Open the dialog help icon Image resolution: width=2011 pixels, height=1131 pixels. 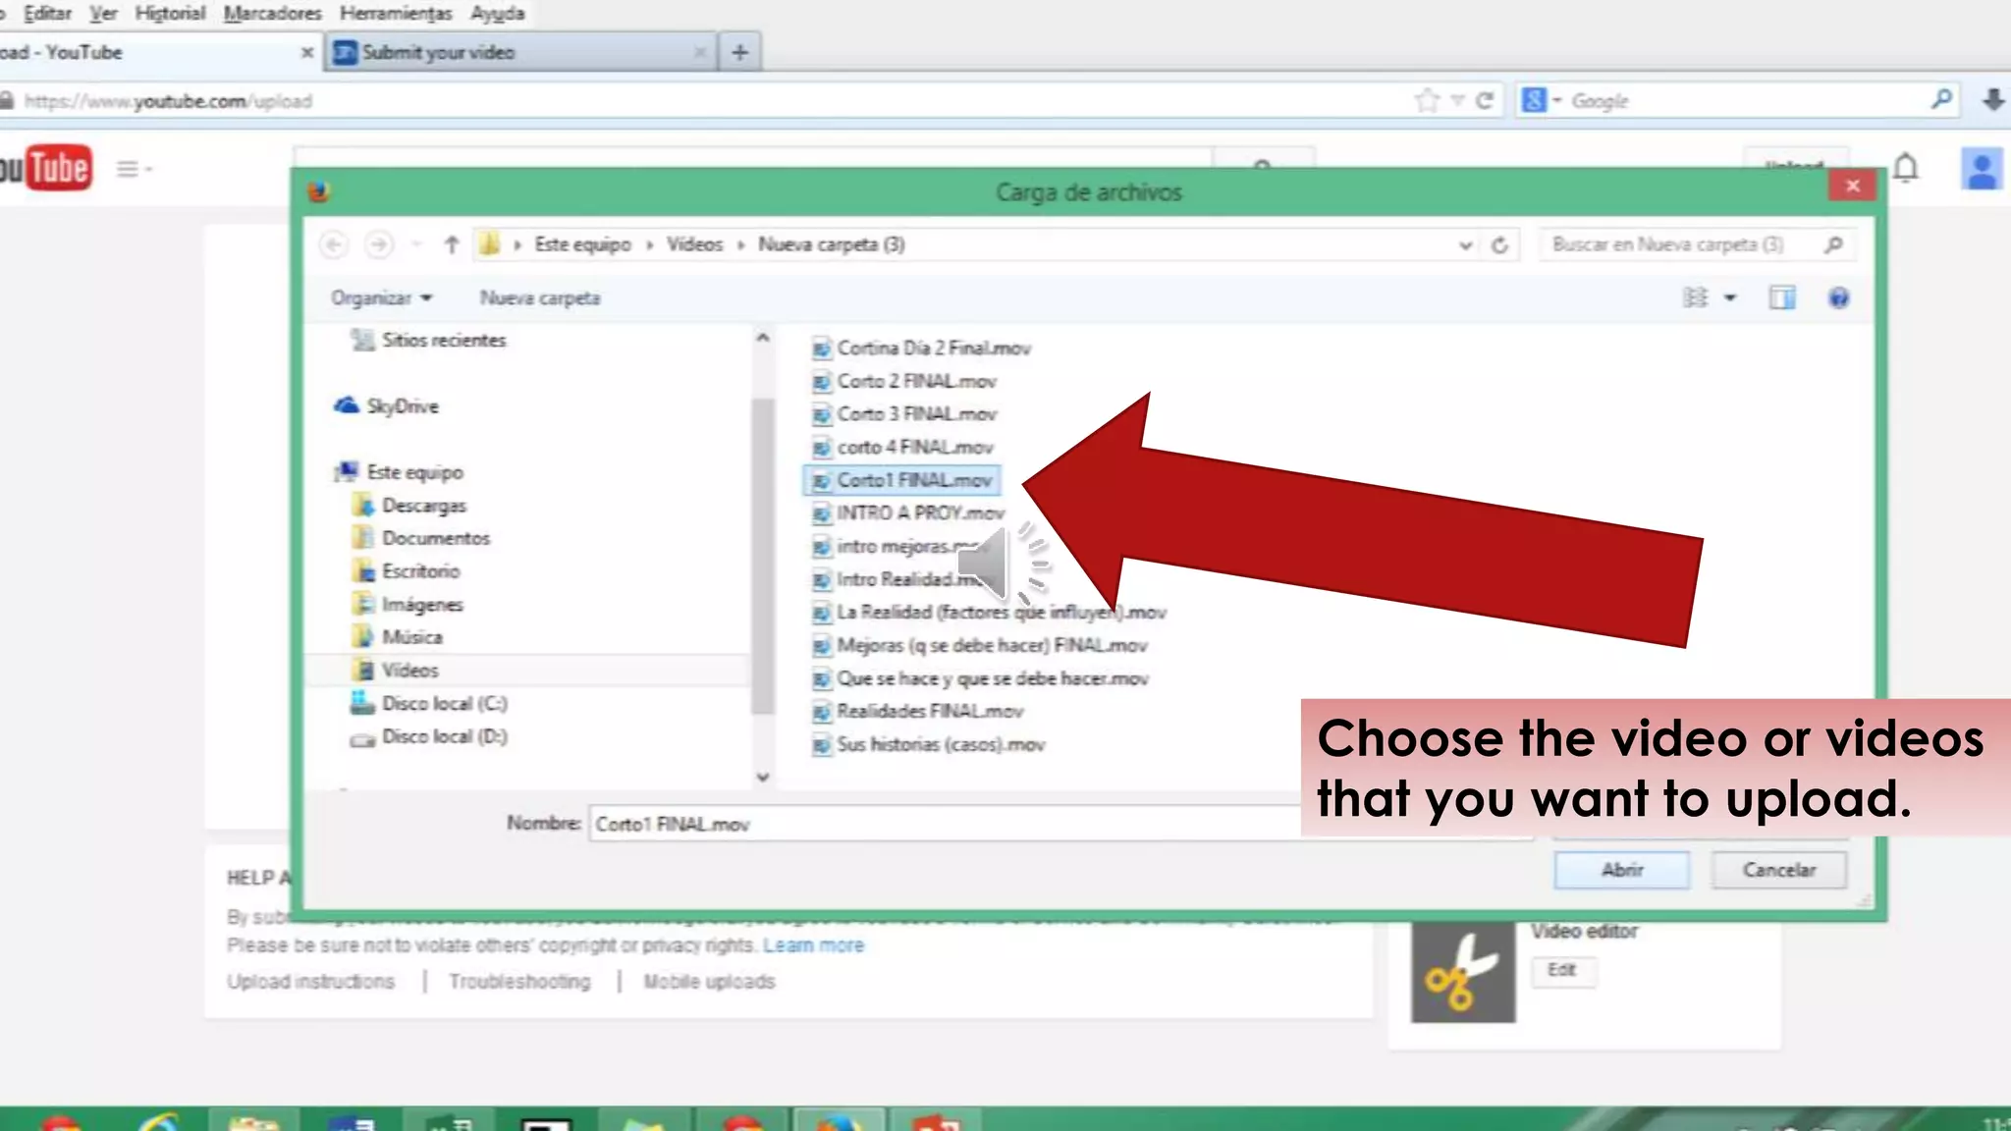(1838, 297)
